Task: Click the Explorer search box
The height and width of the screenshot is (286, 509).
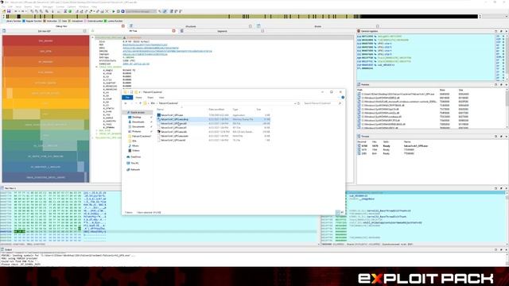Action: (322, 103)
